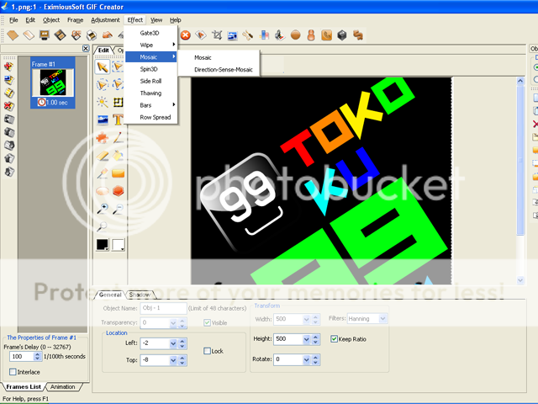Pick the white background color swatch
The image size is (538, 404).
118,245
